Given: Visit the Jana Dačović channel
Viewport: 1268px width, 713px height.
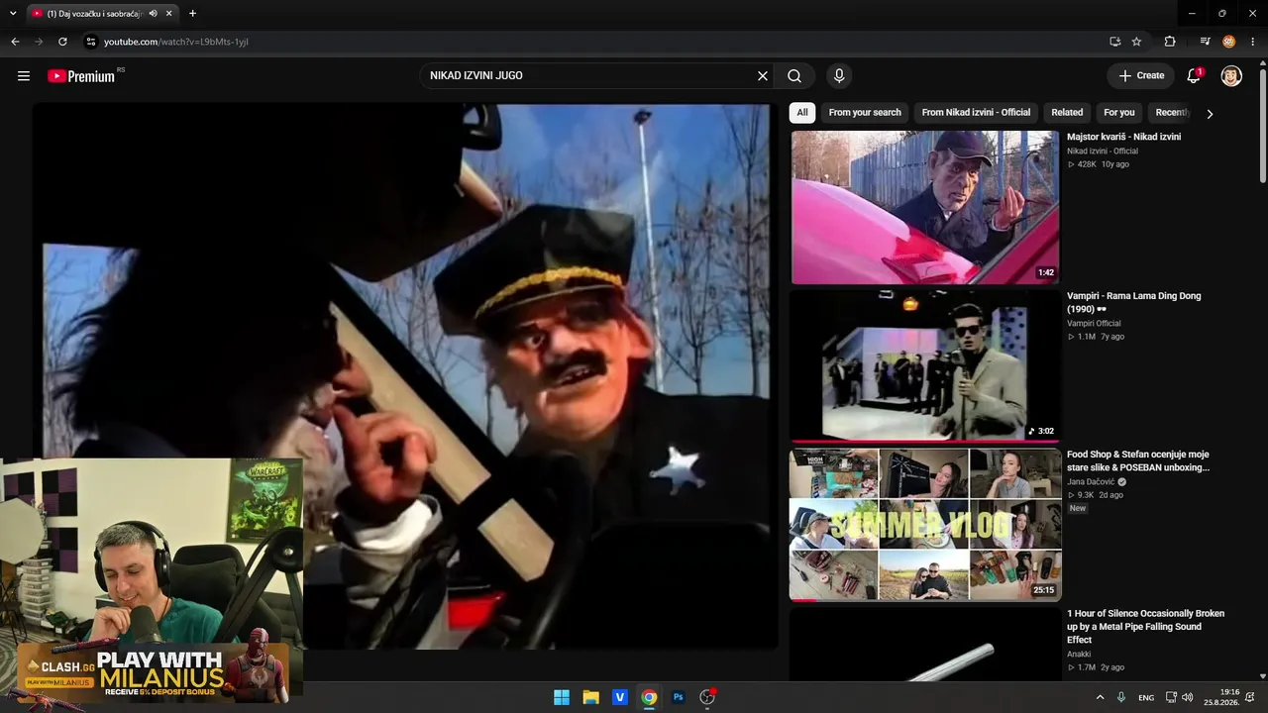Looking at the screenshot, I should [1091, 482].
